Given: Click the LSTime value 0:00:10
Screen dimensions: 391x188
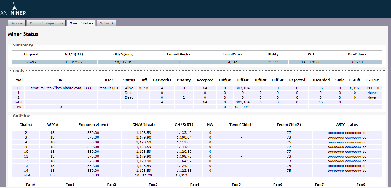Looking at the screenshot, I should pos(372,88).
